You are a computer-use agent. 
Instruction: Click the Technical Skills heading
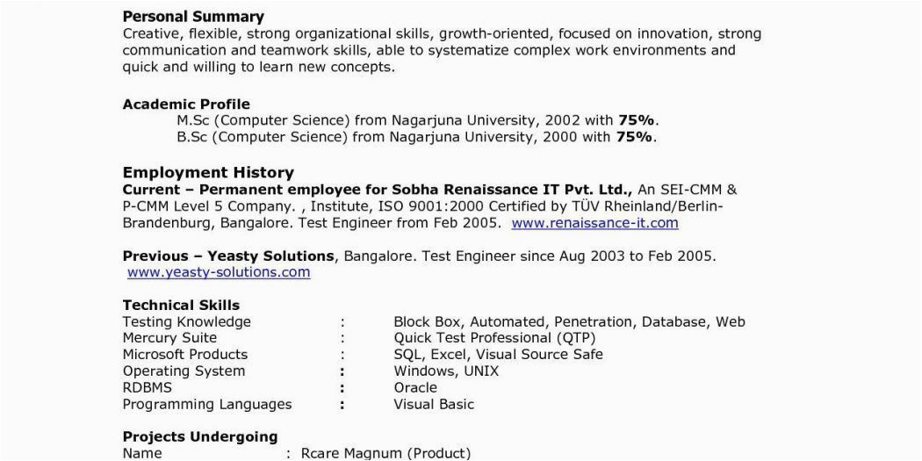(181, 306)
